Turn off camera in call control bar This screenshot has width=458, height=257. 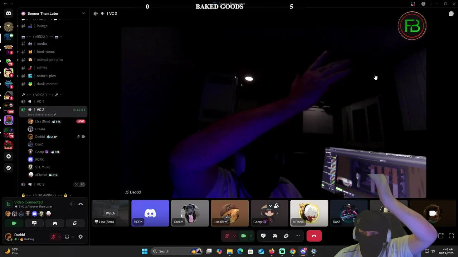pyautogui.click(x=243, y=236)
